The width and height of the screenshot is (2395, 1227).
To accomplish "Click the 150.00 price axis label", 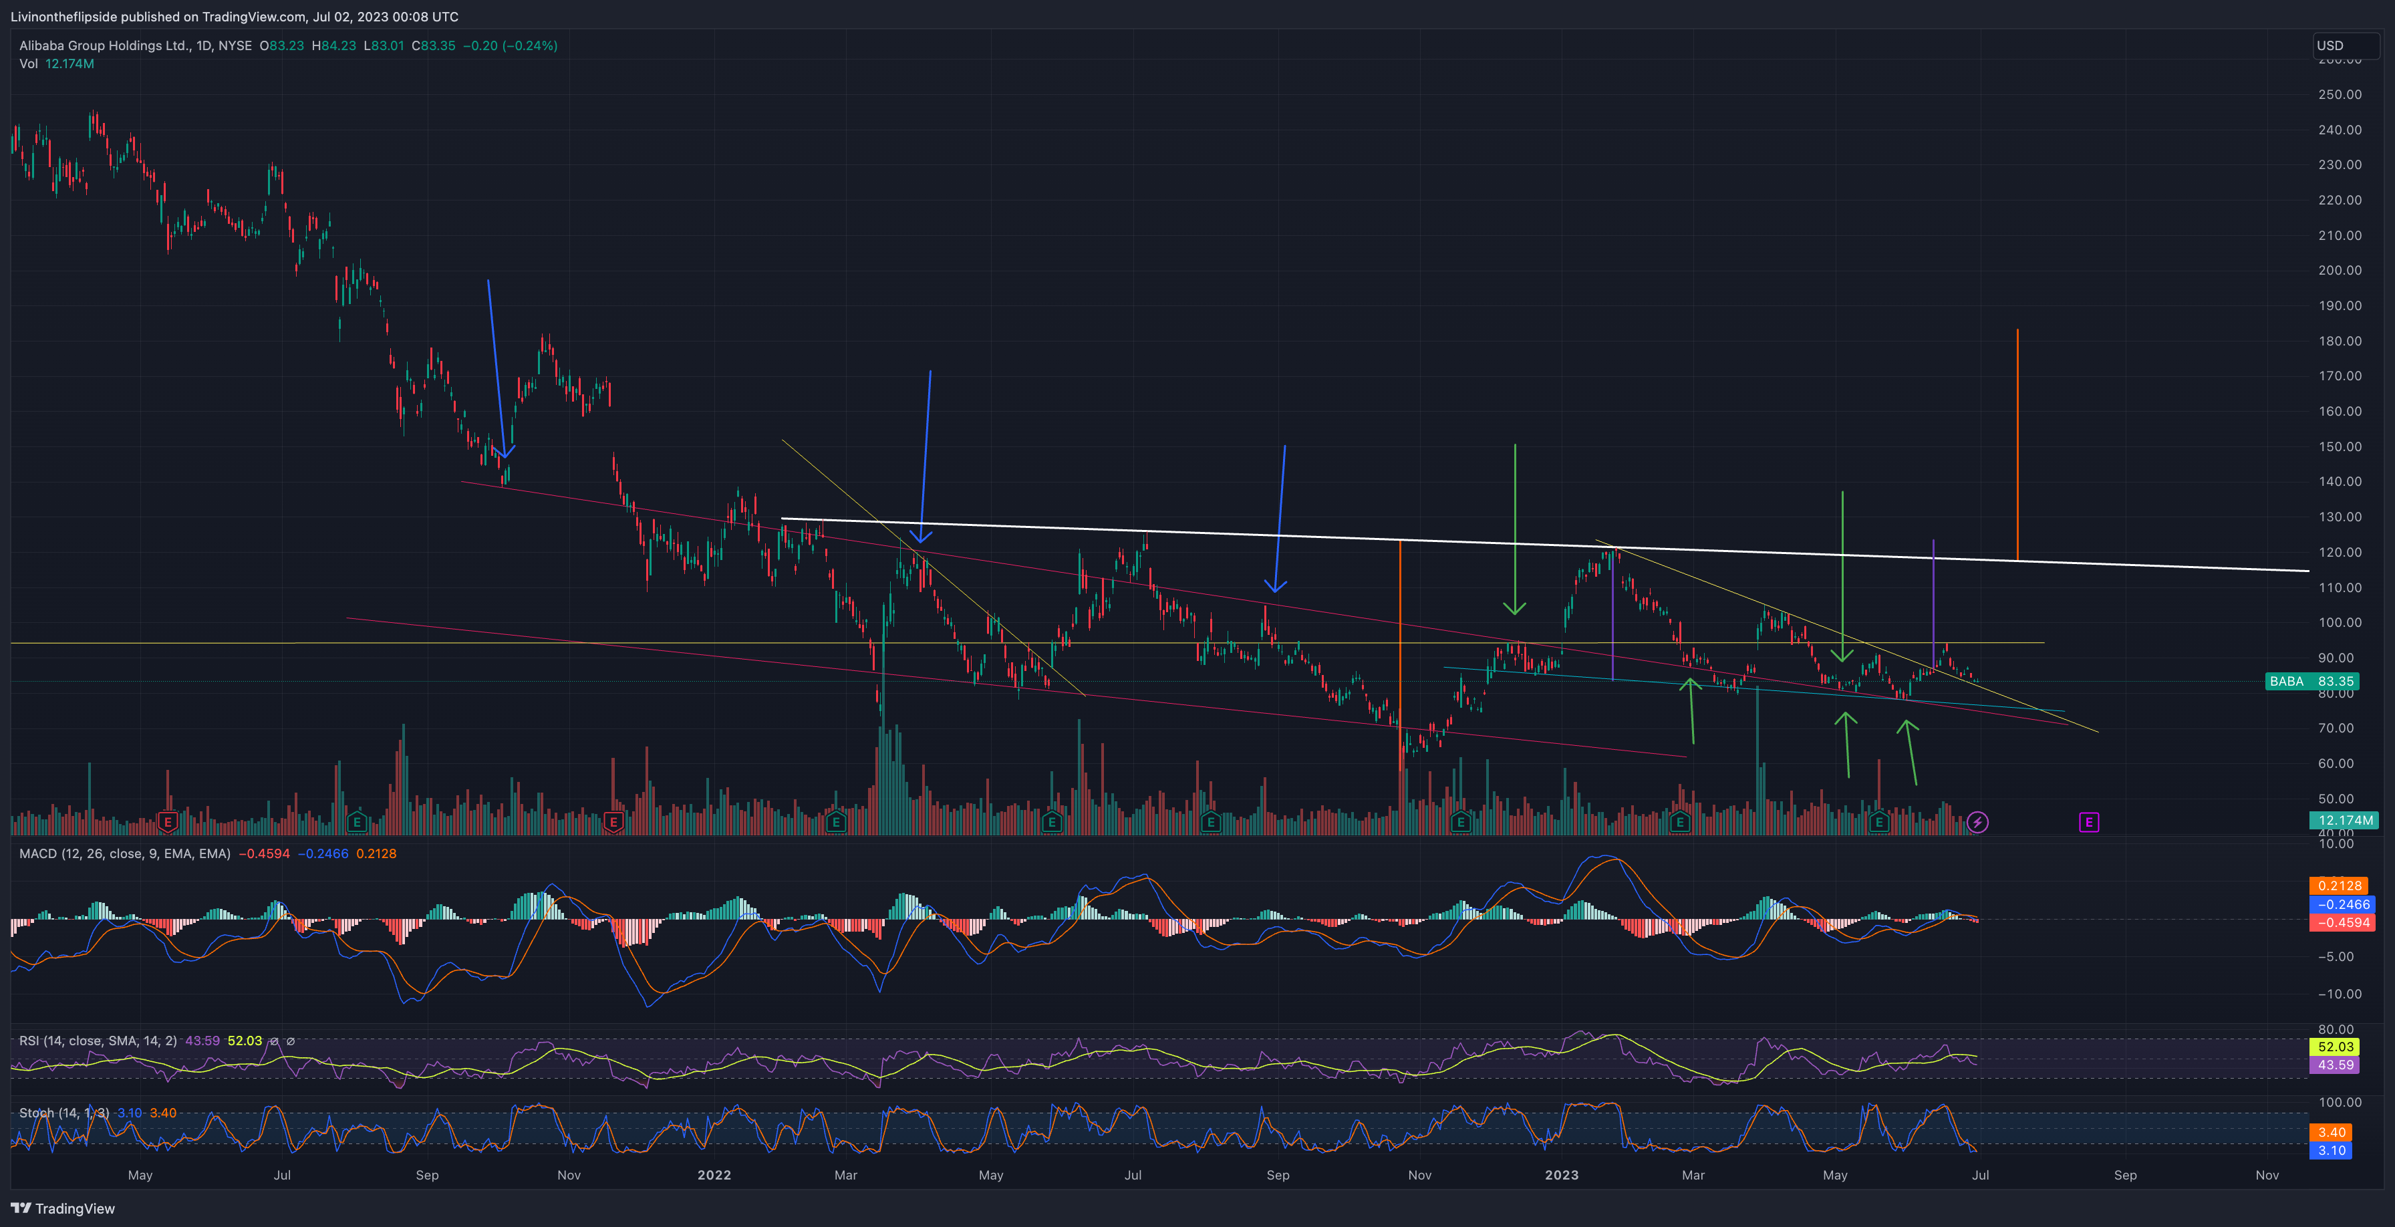I will point(2340,446).
